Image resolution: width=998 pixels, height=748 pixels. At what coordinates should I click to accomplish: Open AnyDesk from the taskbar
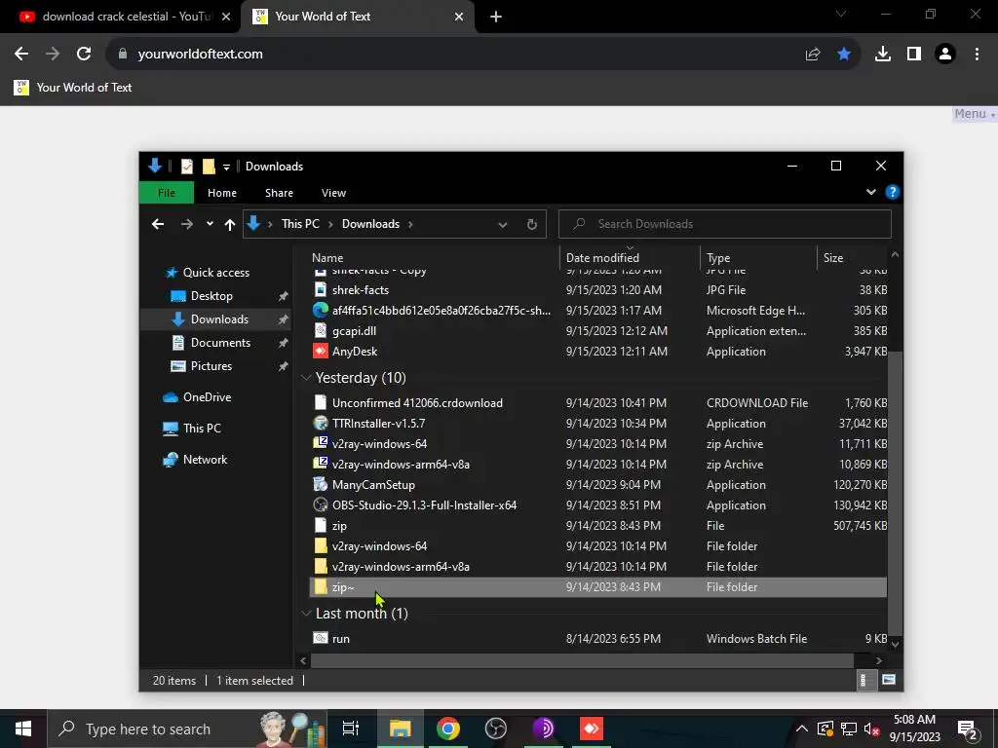coord(592,729)
